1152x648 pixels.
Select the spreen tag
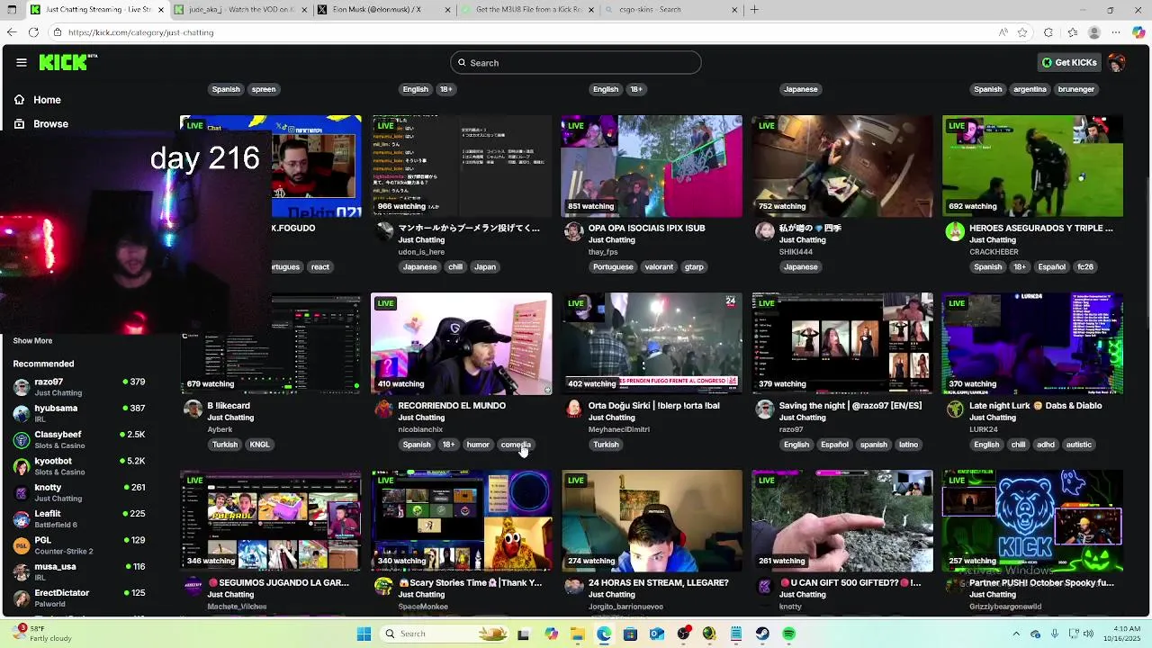pyautogui.click(x=264, y=89)
